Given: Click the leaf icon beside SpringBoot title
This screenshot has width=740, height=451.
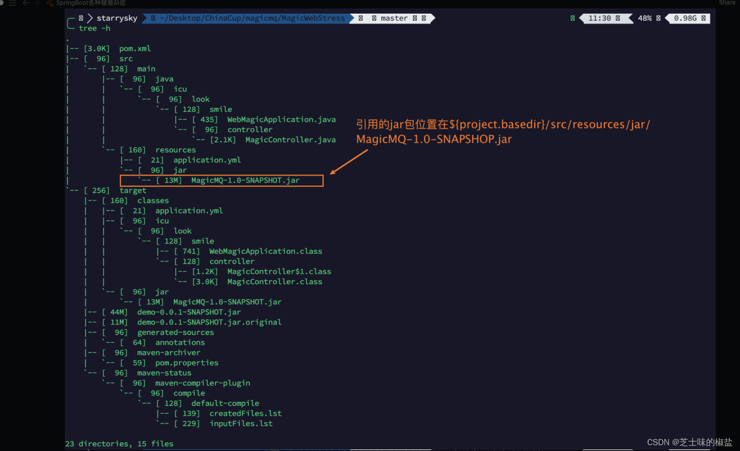Looking at the screenshot, I should [50, 3].
